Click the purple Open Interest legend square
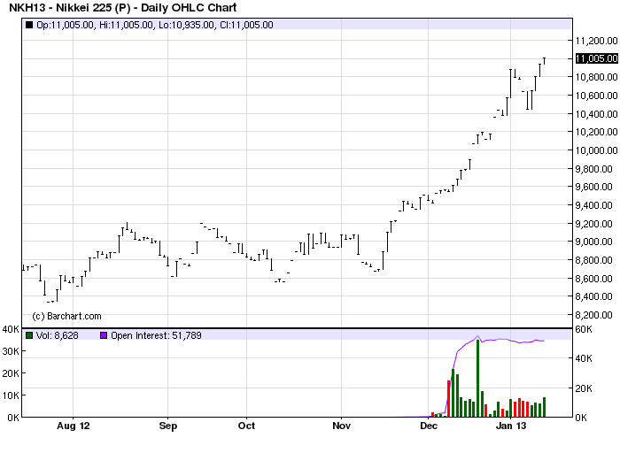This screenshot has height=453, width=620. click(x=104, y=335)
